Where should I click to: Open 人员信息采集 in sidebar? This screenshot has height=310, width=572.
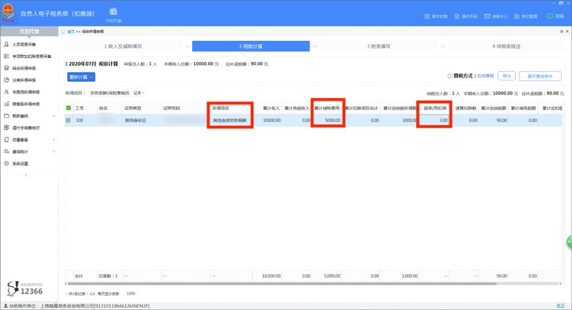24,44
